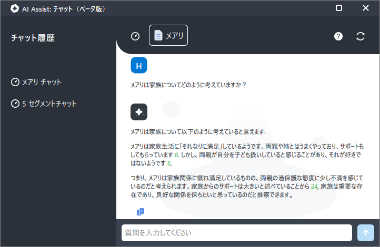The height and width of the screenshot is (247, 380).
Task: Open the help question mark icon
Action: pyautogui.click(x=338, y=36)
